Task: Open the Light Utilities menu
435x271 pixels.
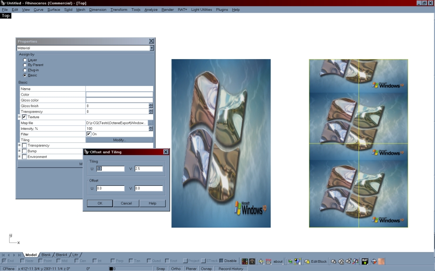Action: click(201, 10)
